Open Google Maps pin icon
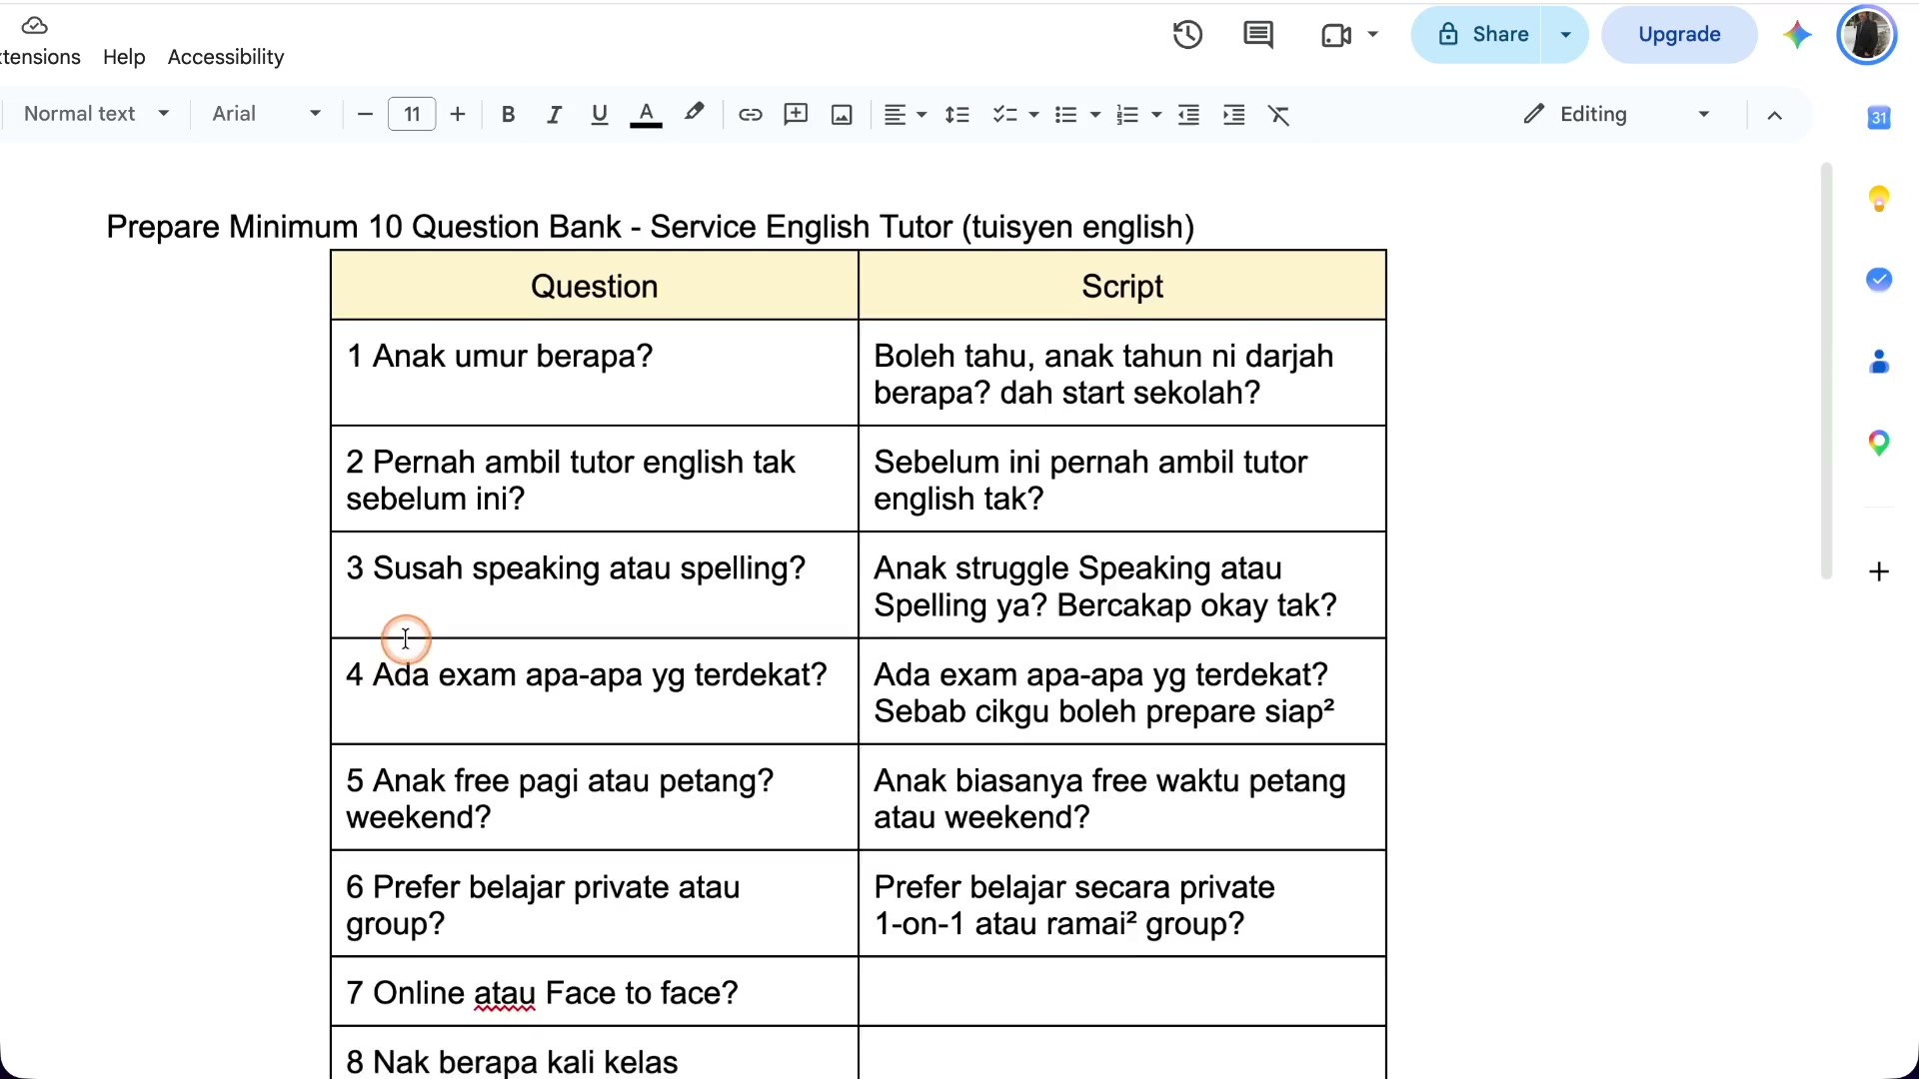This screenshot has height=1079, width=1919. coord(1879,443)
